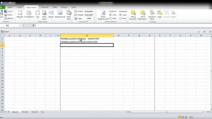Viewport: 212px width, 119px height.
Task: Select column S header
Action: 160,35
